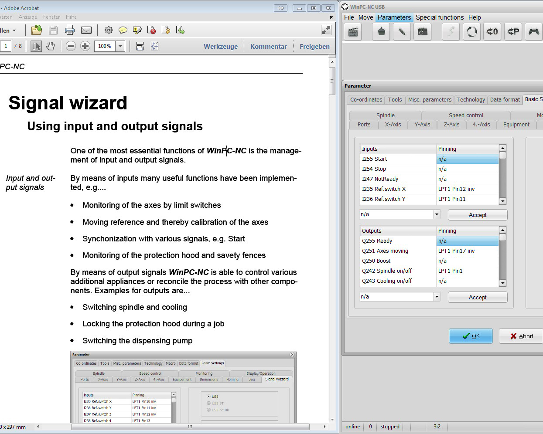The width and height of the screenshot is (543, 434).
Task: Select the I254 Stop input row
Action: point(429,169)
